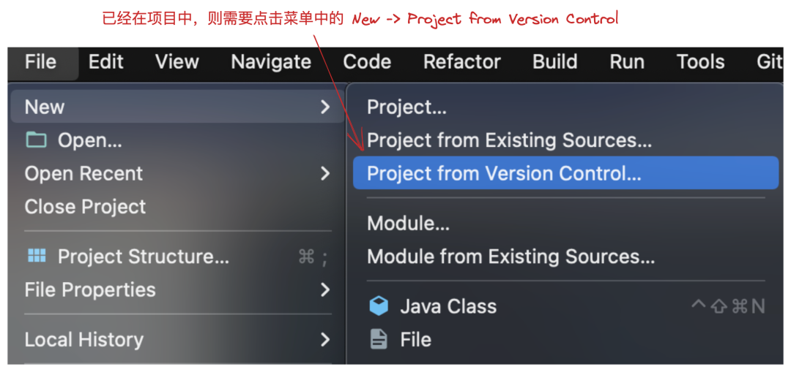Open the File menu
This screenshot has width=791, height=372.
[40, 62]
